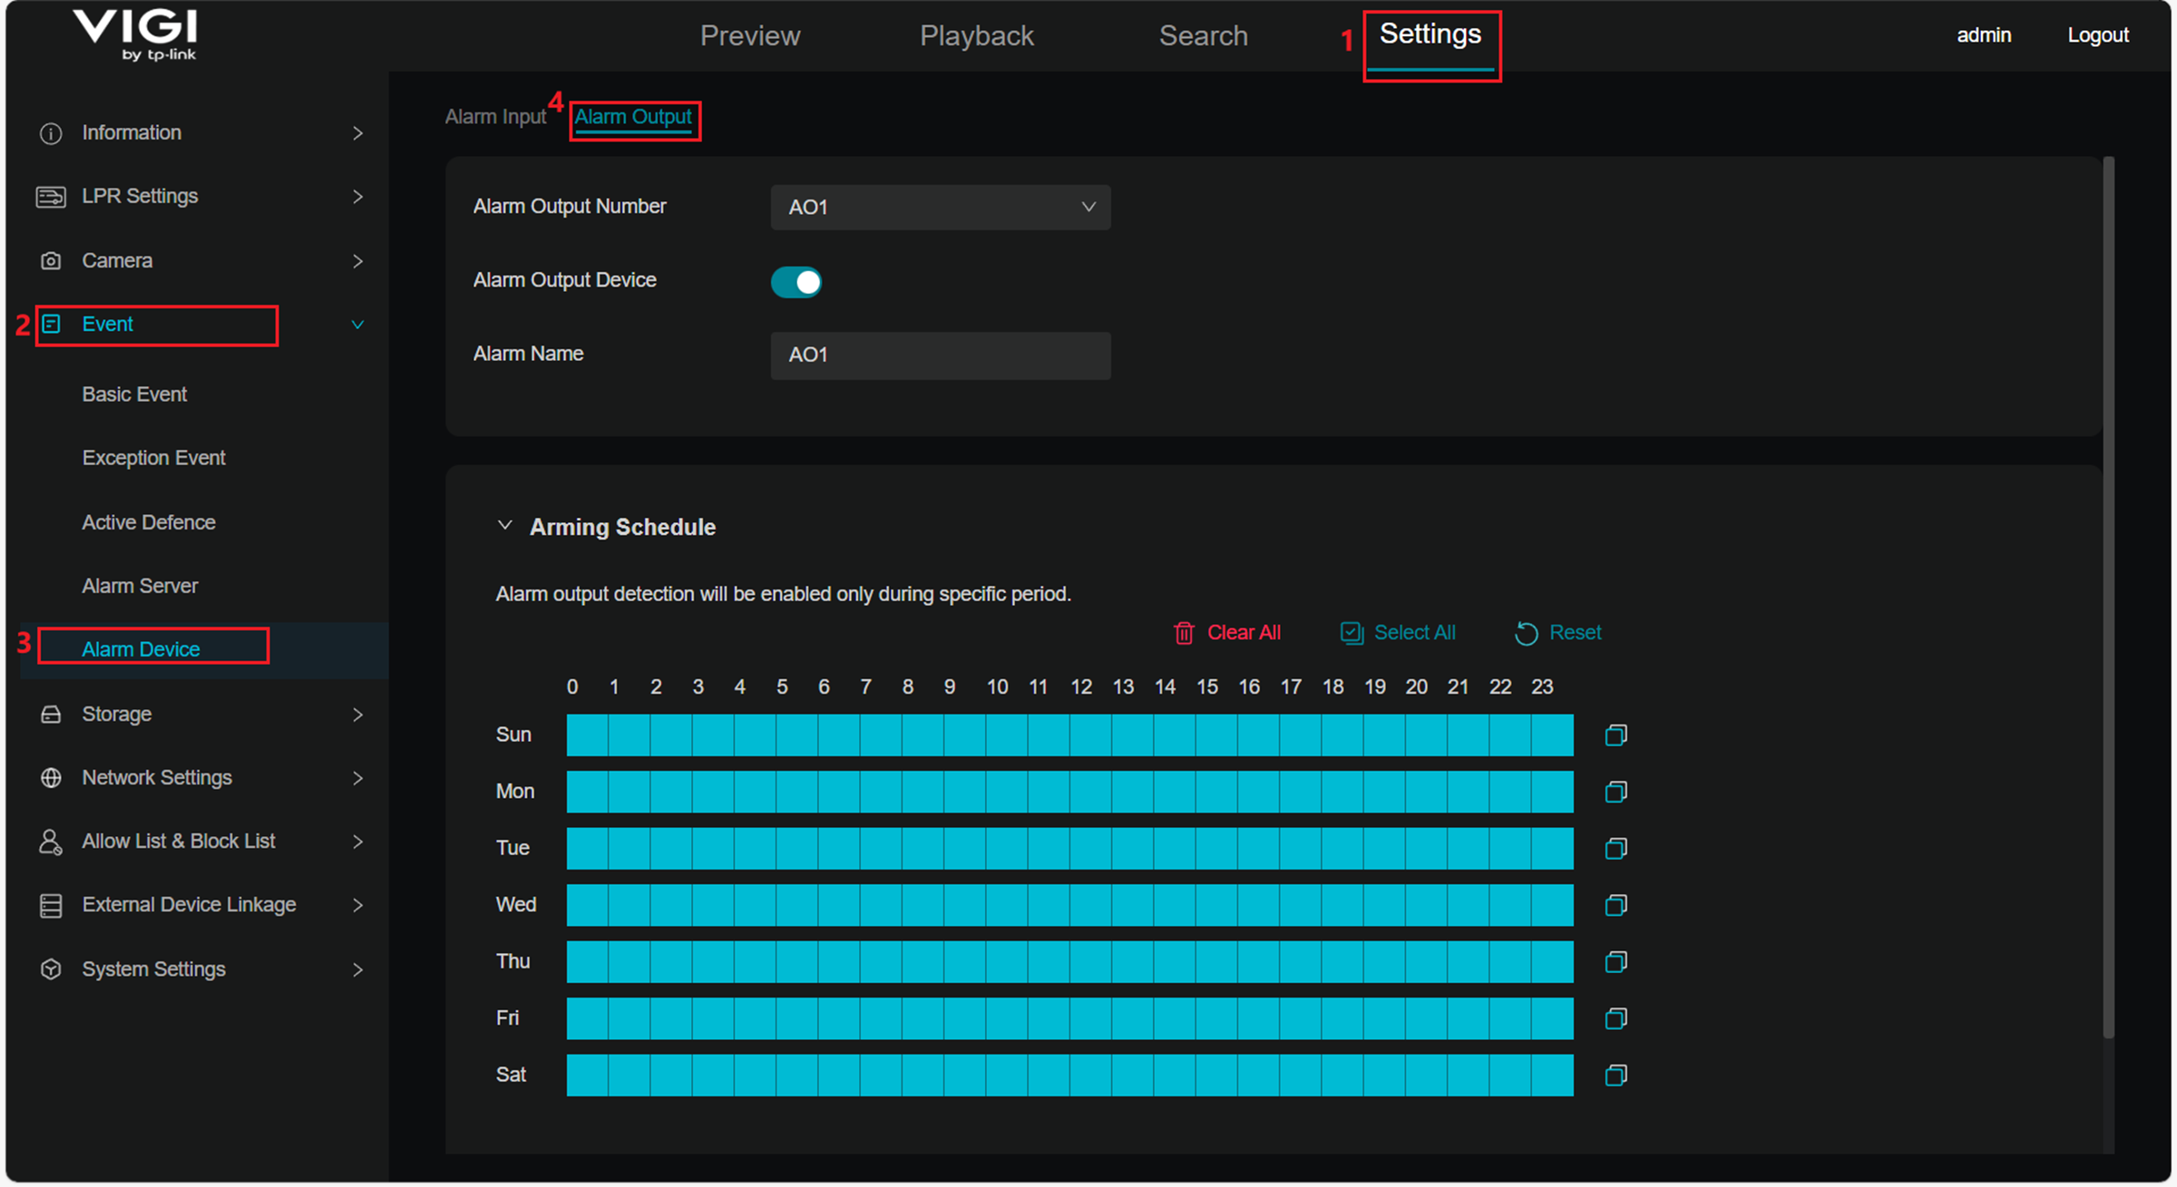
Task: Click the Reset icon for the schedule
Action: pos(1527,632)
